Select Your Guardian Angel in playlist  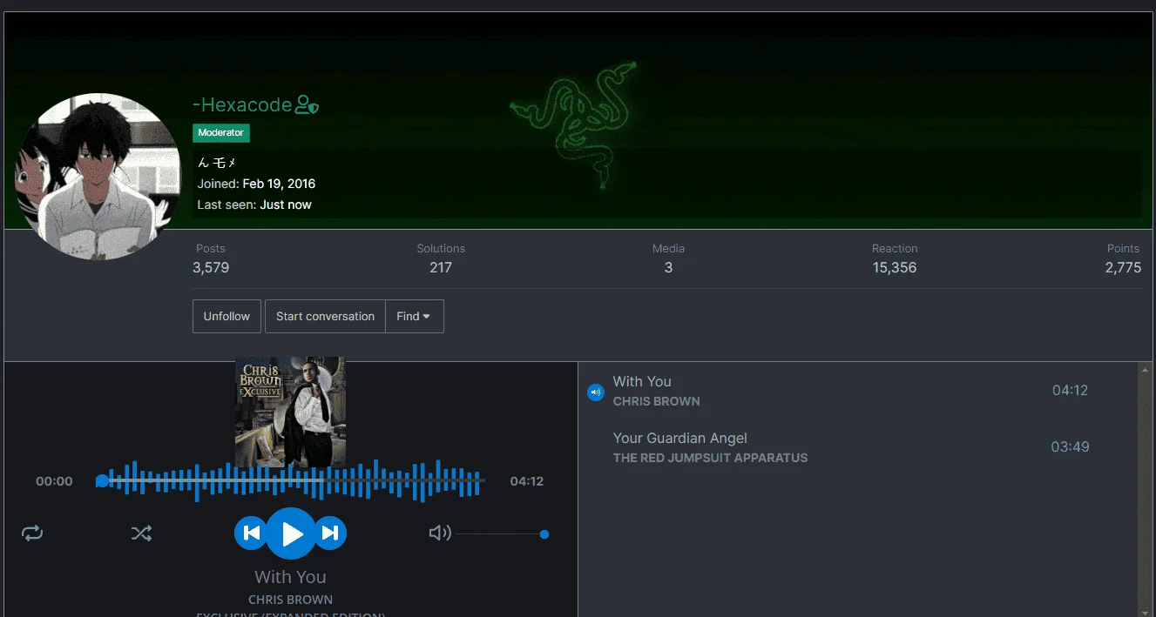coord(679,438)
